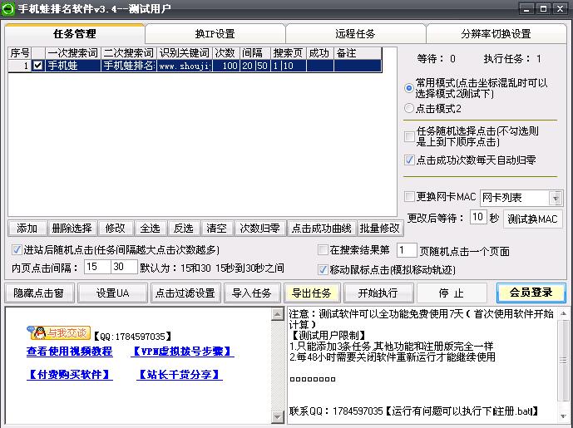Click the app icon in title bar
This screenshot has width=573, height=428.
pos(10,8)
